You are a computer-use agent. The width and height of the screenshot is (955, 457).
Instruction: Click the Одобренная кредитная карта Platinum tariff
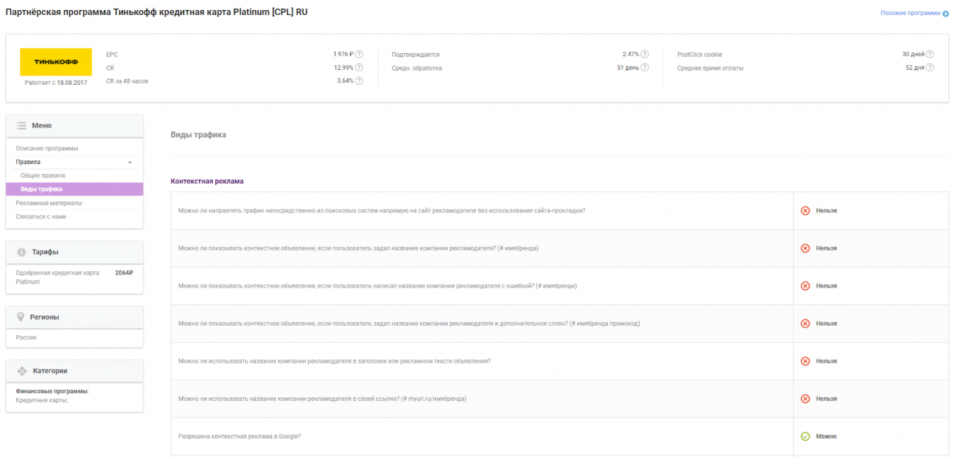(57, 277)
